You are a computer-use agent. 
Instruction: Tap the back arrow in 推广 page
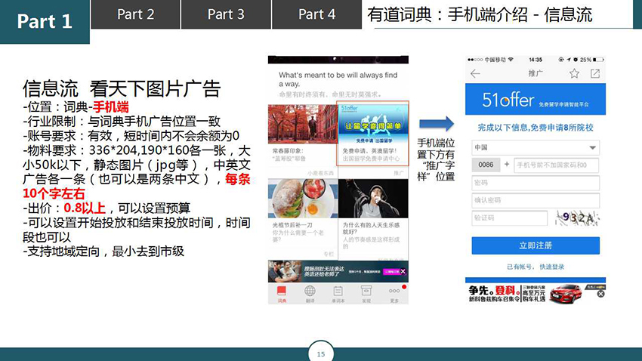point(475,74)
